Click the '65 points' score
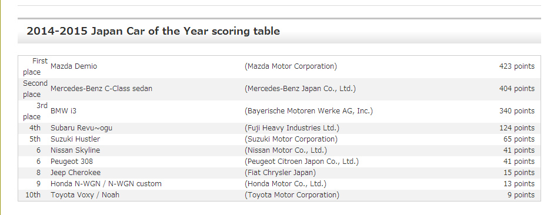 coord(519,139)
